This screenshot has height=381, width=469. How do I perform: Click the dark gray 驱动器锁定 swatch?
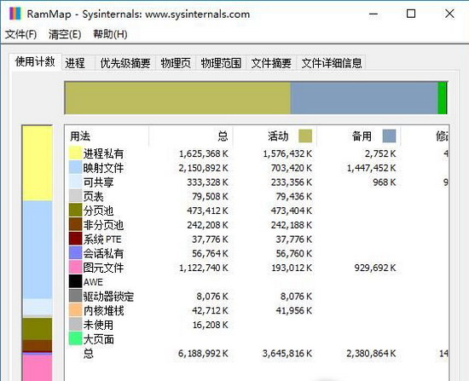[75, 296]
